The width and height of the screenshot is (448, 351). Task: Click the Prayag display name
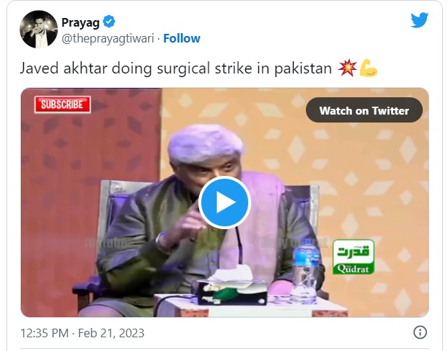pos(80,22)
